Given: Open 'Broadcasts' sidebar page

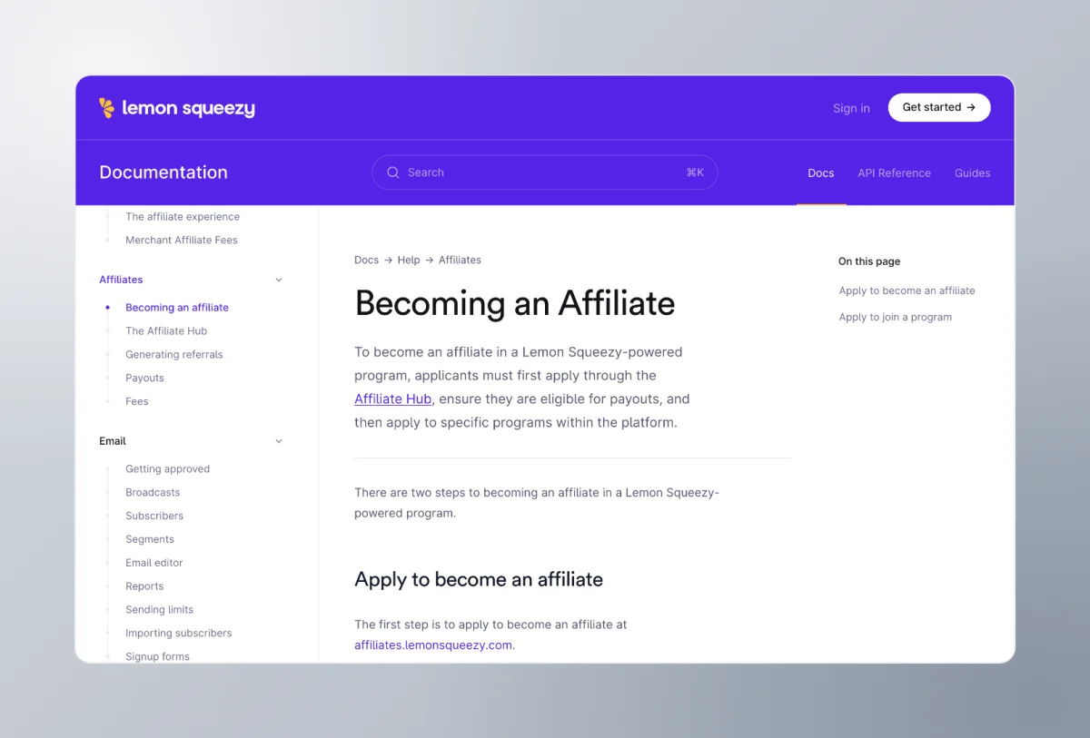Looking at the screenshot, I should [153, 493].
